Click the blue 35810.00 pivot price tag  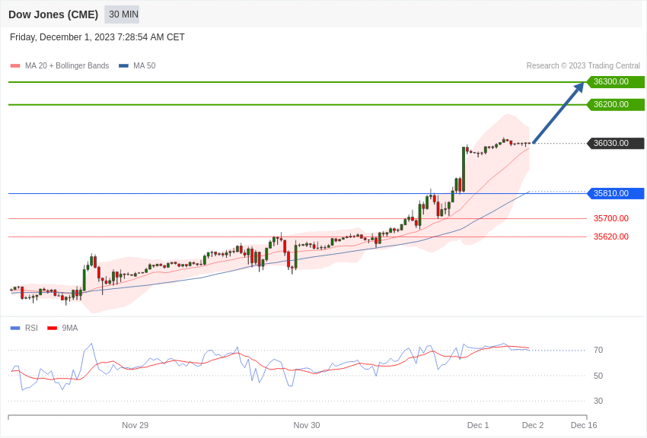click(x=615, y=194)
